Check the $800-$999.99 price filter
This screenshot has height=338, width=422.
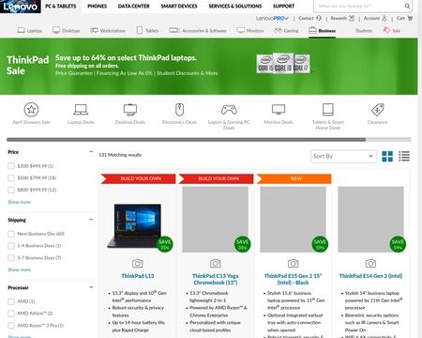point(11,190)
